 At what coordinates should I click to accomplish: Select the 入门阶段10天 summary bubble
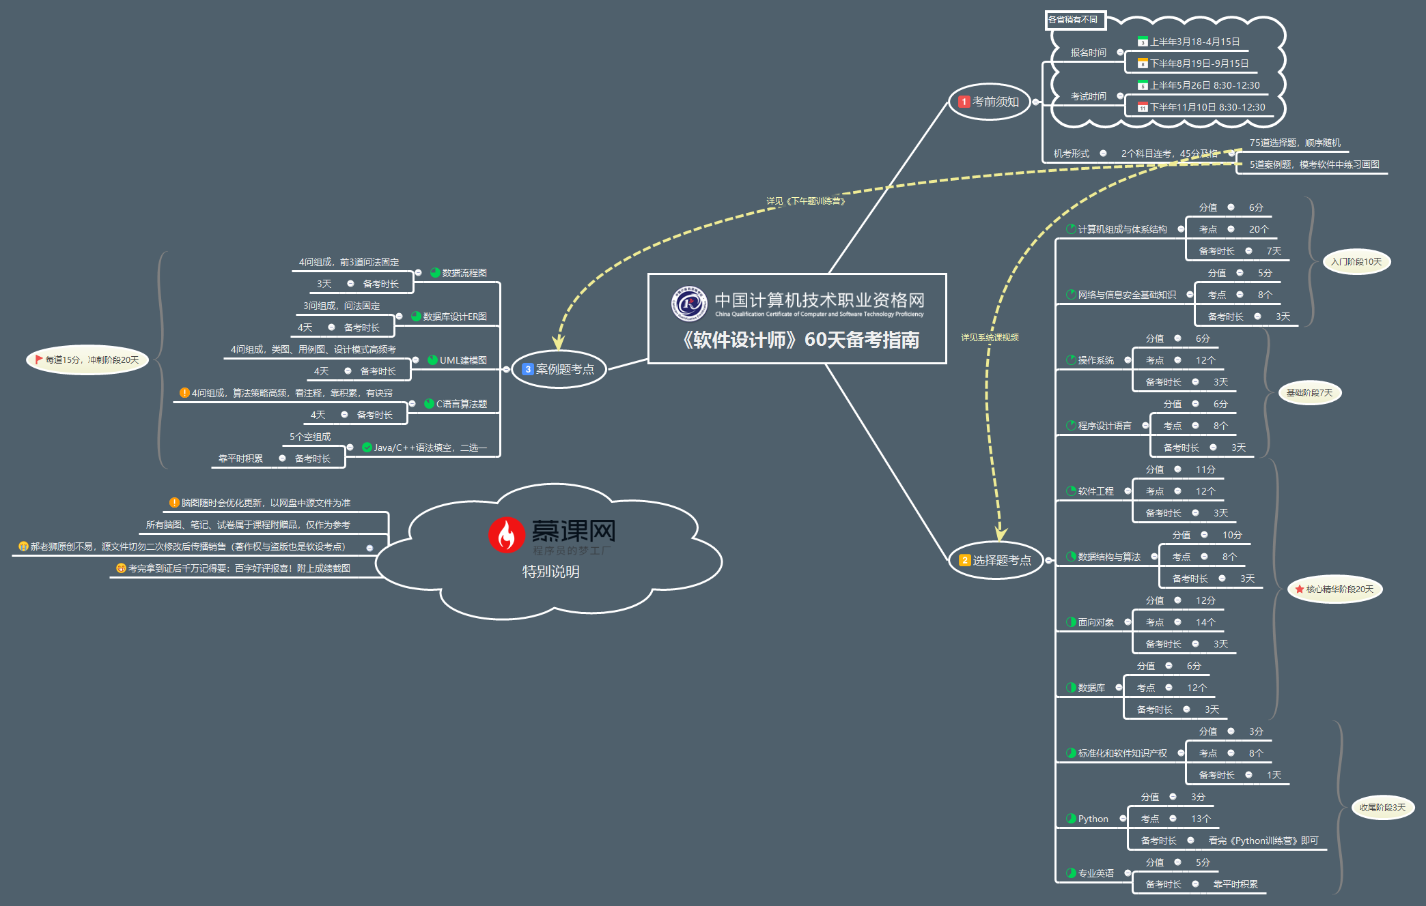tap(1356, 262)
